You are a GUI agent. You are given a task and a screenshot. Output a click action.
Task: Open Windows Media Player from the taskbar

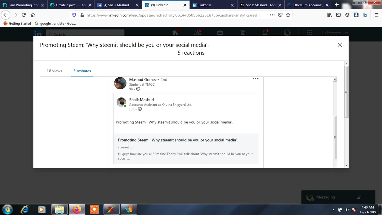click(42, 210)
